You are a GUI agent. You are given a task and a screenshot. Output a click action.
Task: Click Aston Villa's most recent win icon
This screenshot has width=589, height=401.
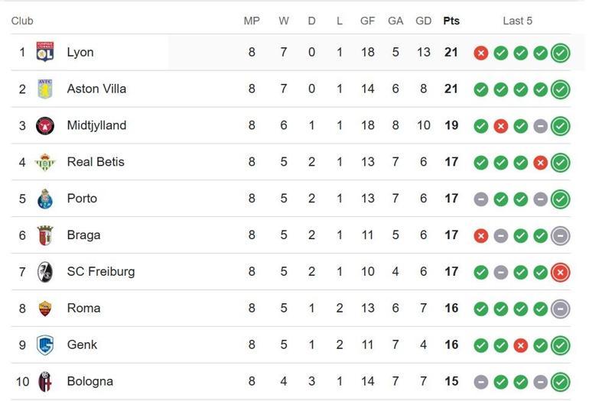pyautogui.click(x=560, y=89)
